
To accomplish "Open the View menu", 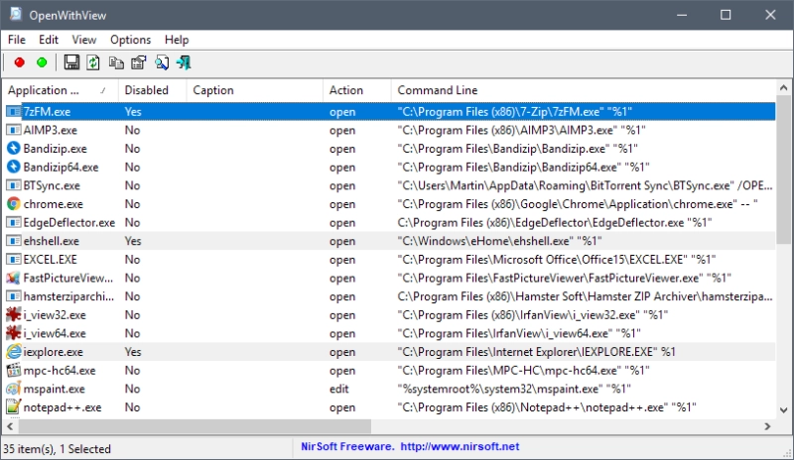I will tap(84, 40).
